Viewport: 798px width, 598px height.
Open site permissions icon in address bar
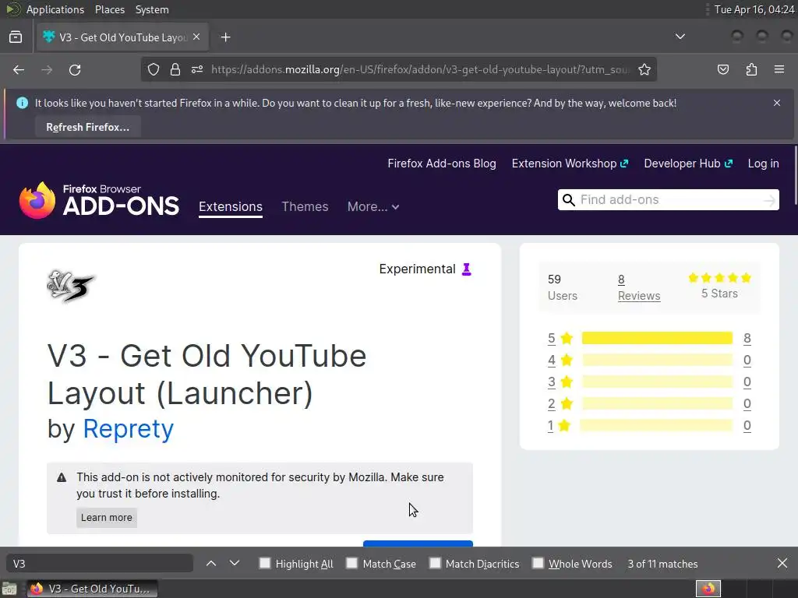(x=197, y=69)
